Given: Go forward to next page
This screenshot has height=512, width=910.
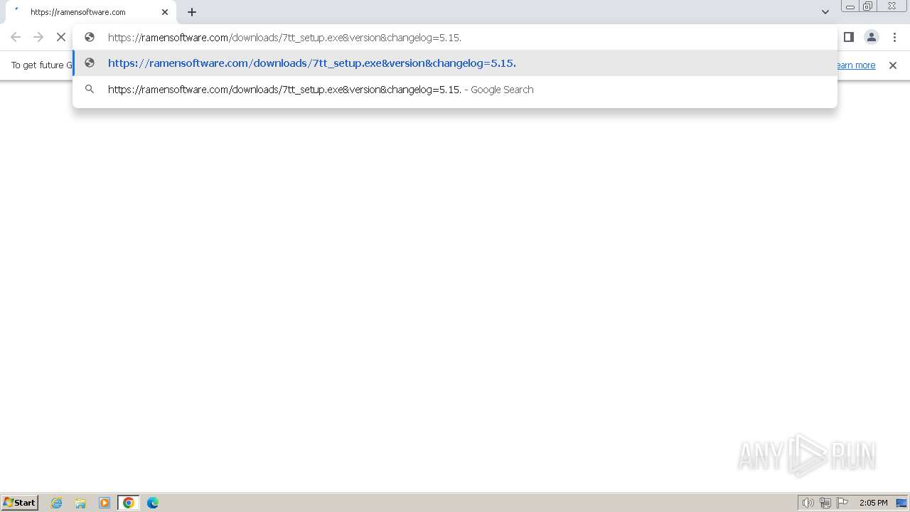Looking at the screenshot, I should (38, 37).
